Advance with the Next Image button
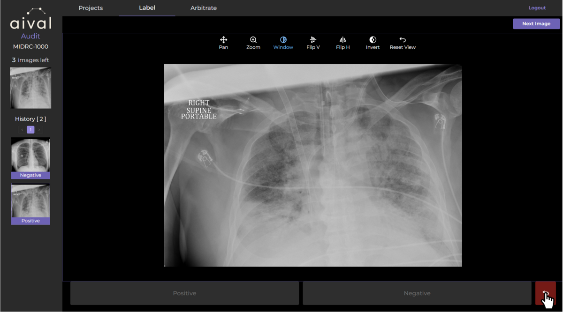563x312 pixels. click(536, 23)
